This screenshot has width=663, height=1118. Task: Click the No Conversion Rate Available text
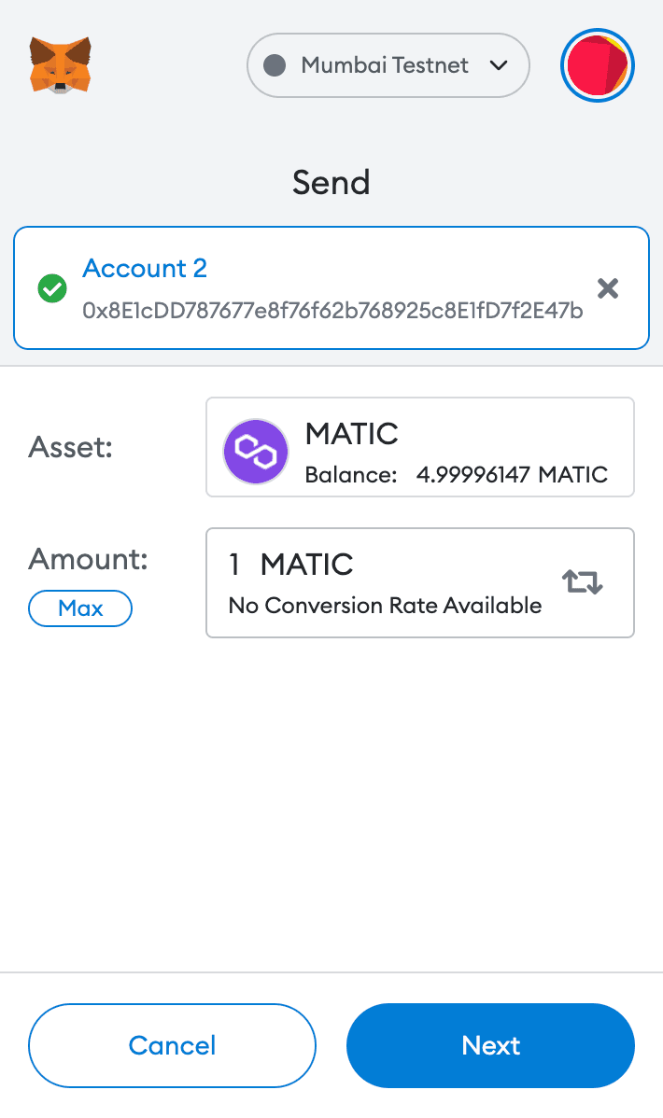384,605
